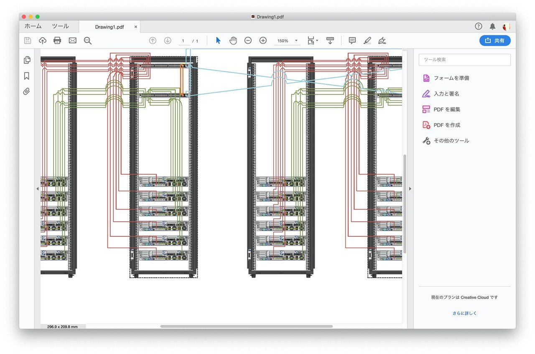
Task: Go to previous page arrow
Action: 153,40
